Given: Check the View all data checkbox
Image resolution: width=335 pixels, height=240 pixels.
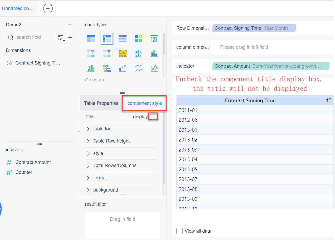Looking at the screenshot, I should (x=179, y=231).
